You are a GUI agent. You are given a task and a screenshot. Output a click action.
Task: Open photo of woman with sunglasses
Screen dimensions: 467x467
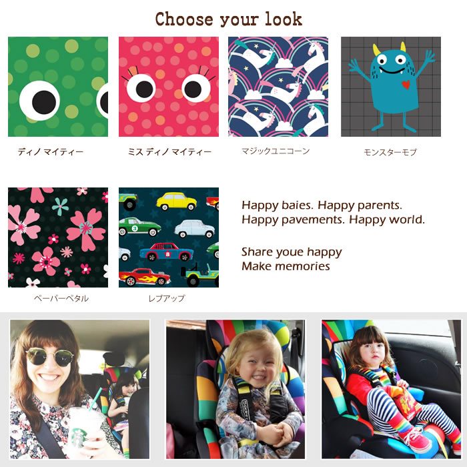pyautogui.click(x=80, y=389)
